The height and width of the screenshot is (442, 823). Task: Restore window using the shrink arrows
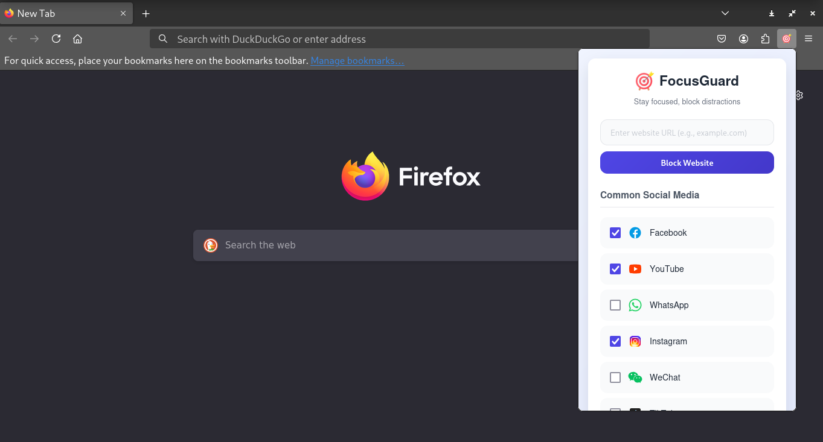click(x=792, y=13)
